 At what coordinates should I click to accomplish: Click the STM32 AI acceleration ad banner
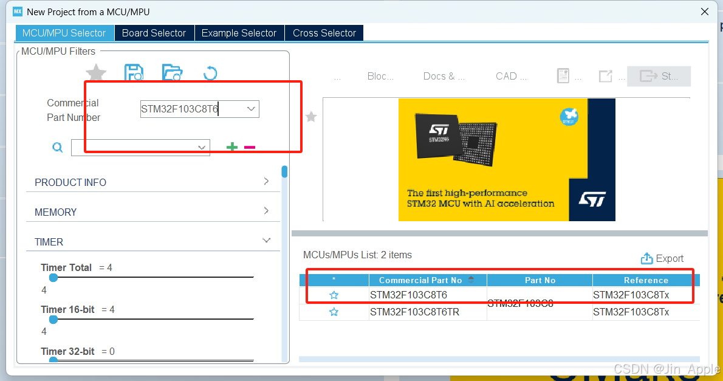[507, 160]
